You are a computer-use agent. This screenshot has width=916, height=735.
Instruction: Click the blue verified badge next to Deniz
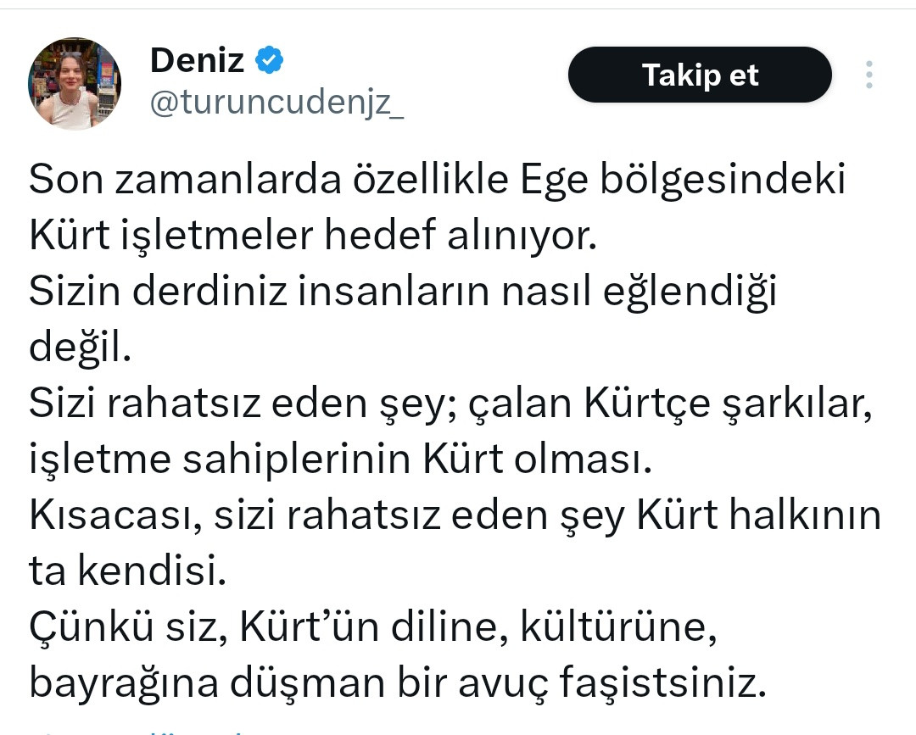[270, 59]
